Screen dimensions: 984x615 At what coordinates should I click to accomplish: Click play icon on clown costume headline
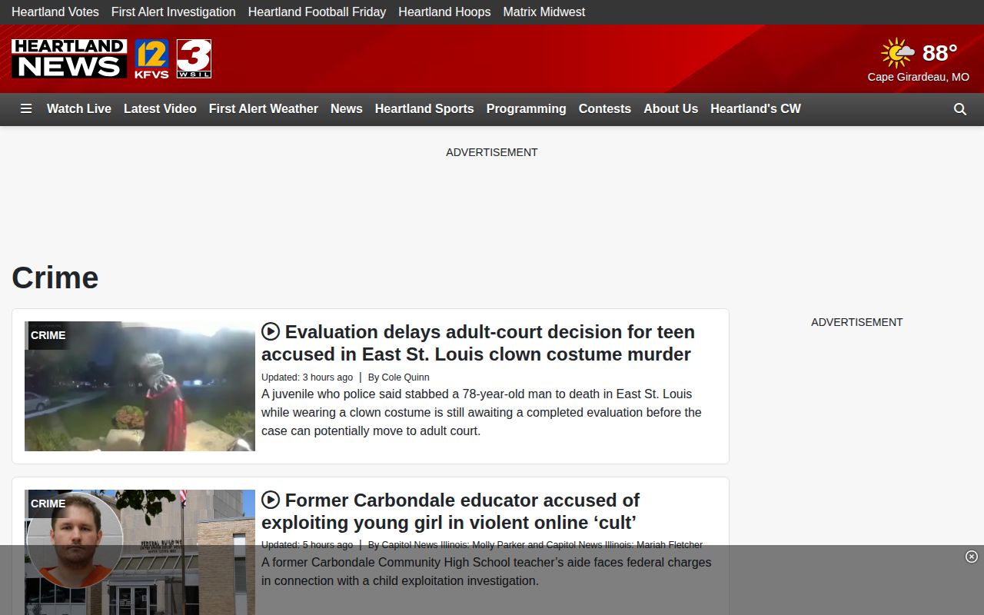point(271,331)
